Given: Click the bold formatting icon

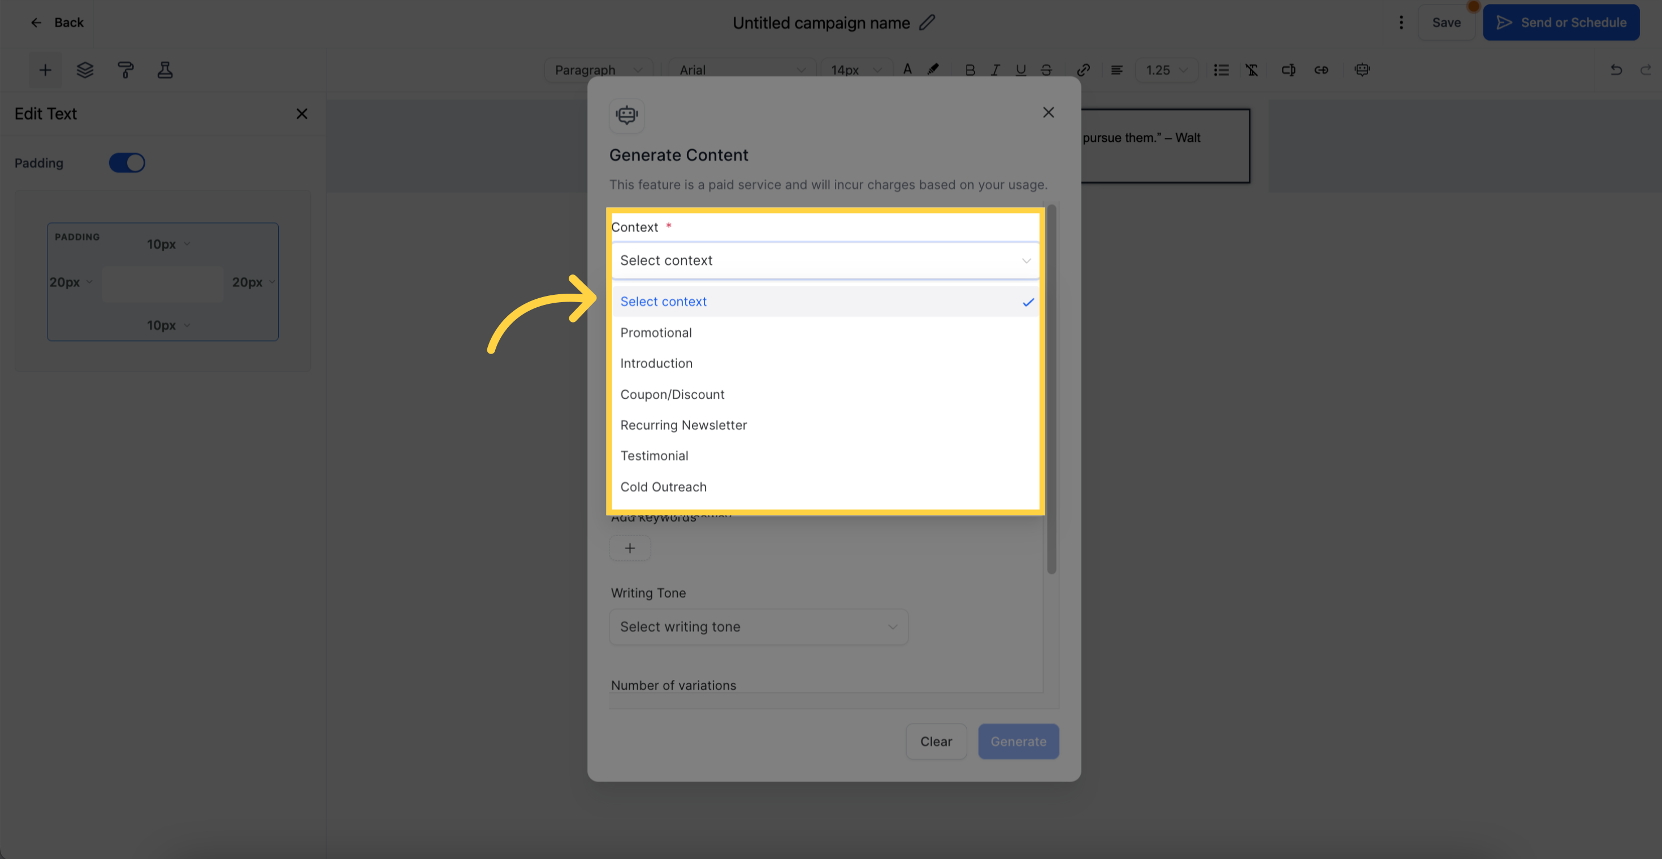Looking at the screenshot, I should (969, 69).
